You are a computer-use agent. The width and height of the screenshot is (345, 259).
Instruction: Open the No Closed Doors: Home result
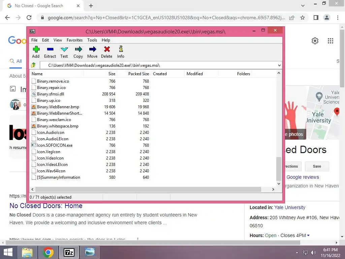pyautogui.click(x=46, y=206)
